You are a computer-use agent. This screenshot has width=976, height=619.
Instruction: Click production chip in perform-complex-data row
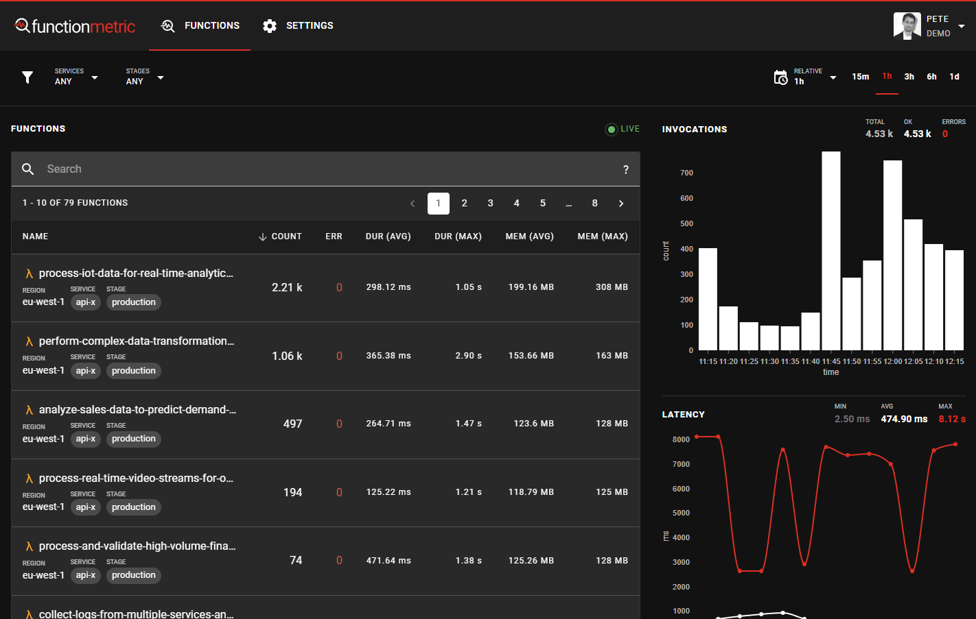click(134, 371)
